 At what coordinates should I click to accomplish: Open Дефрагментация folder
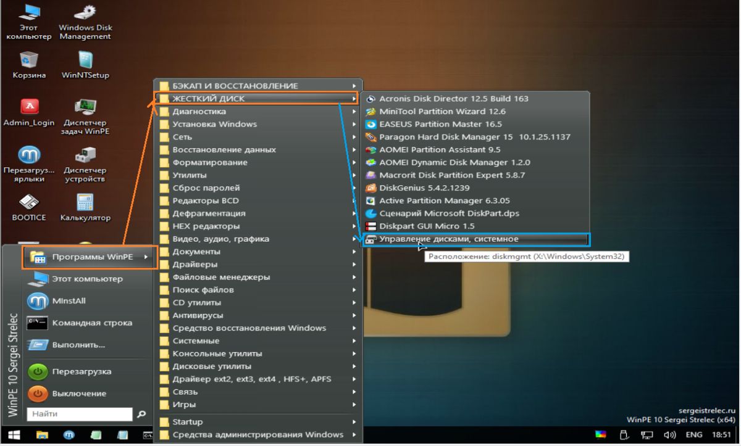coord(257,213)
